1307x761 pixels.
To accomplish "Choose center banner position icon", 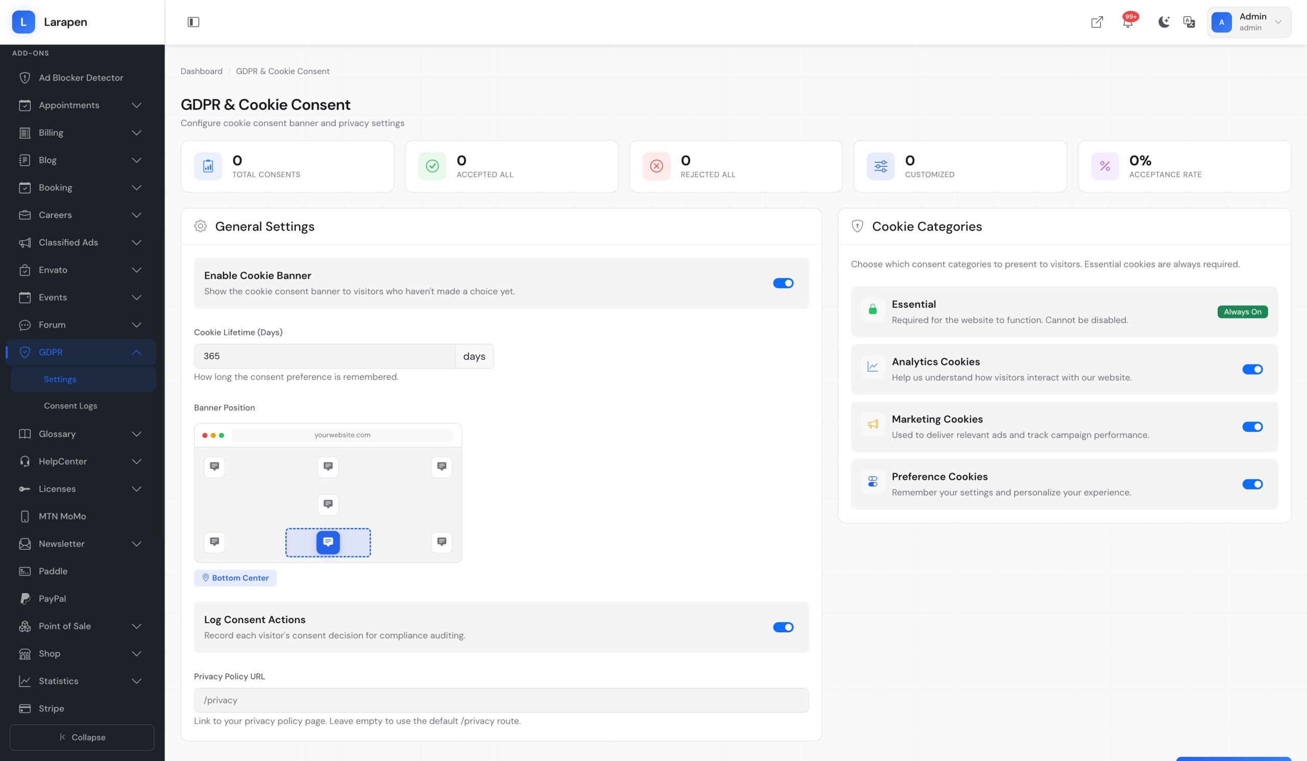I will [328, 504].
